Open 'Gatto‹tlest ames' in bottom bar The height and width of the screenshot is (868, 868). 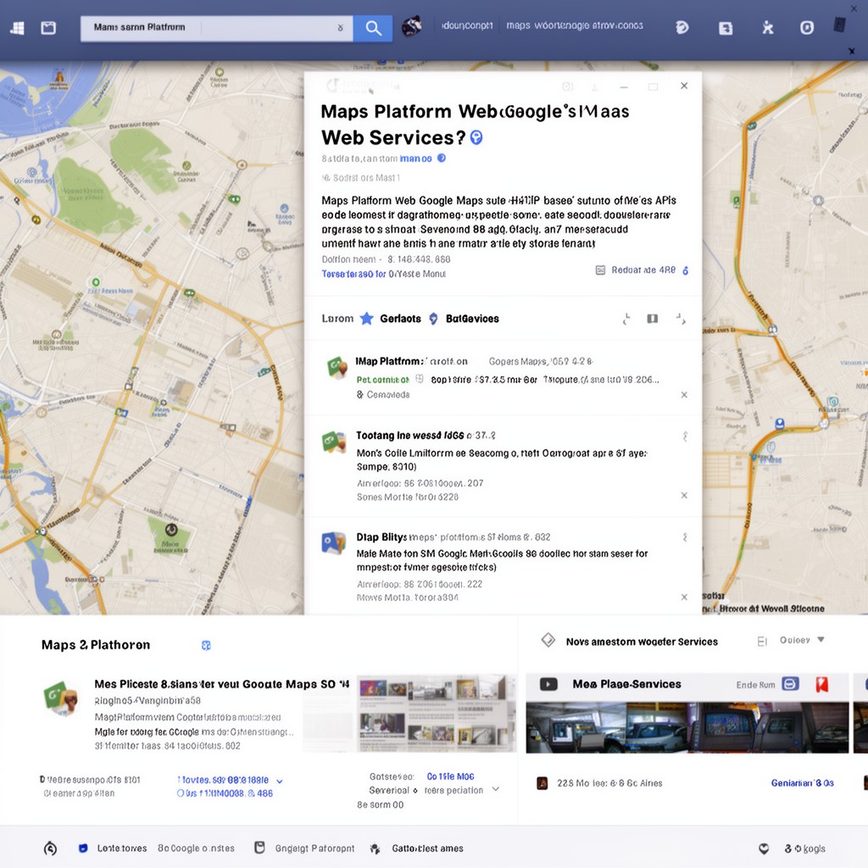[417, 848]
